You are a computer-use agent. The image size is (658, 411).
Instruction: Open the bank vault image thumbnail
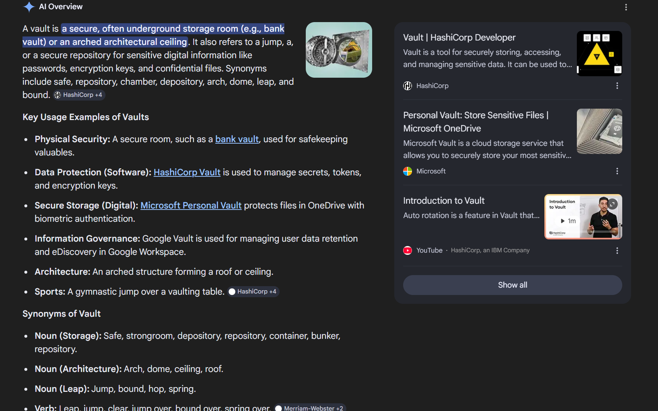(339, 50)
